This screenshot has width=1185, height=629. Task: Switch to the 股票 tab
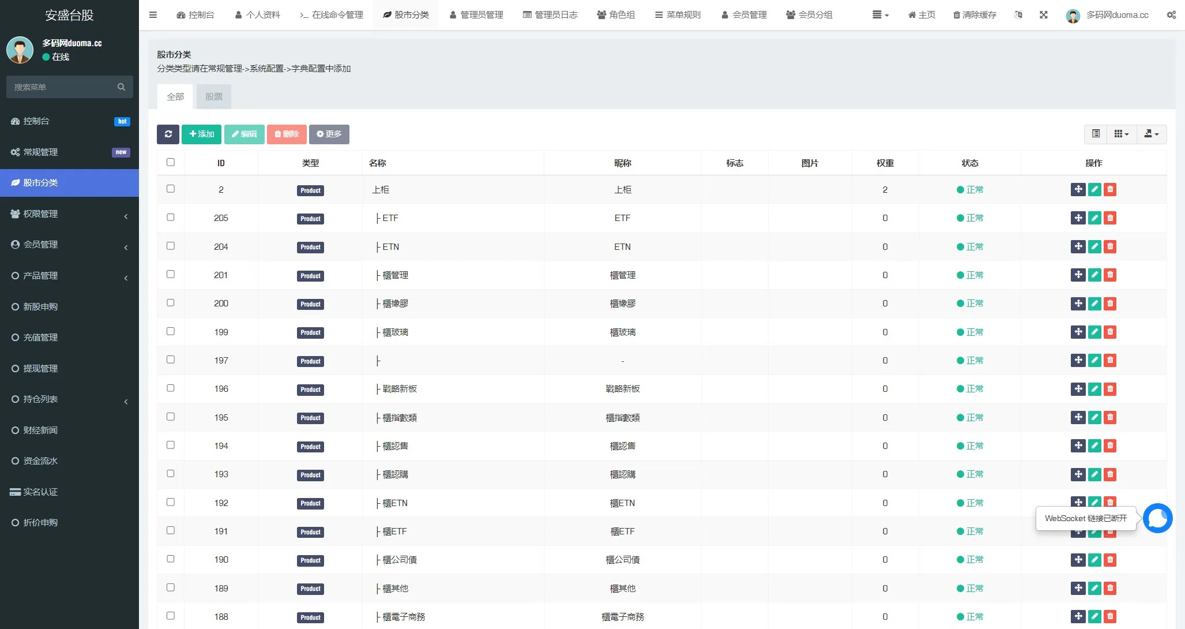pos(213,96)
